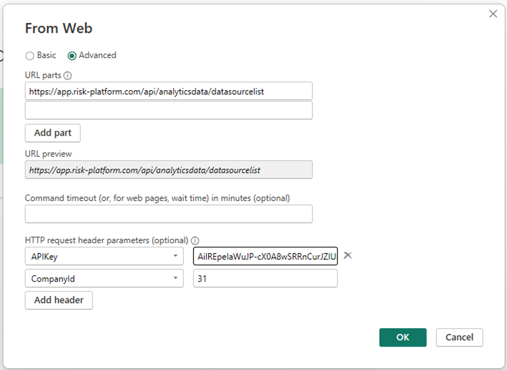This screenshot has height=370, width=507.
Task: Click the URL preview box
Action: [x=169, y=170]
